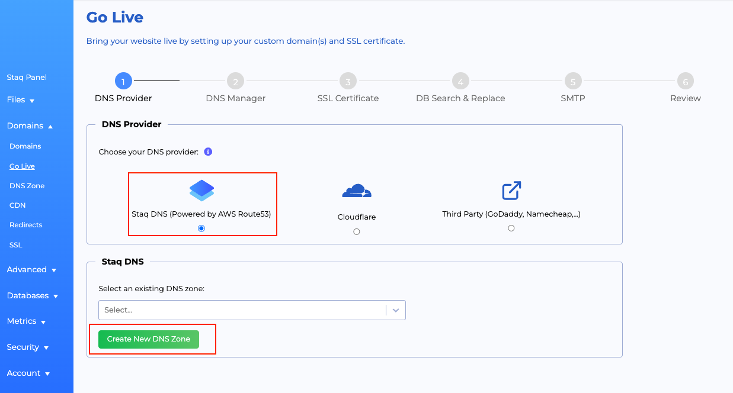Go to step 5 SMTP circle
The width and height of the screenshot is (733, 393).
point(572,81)
